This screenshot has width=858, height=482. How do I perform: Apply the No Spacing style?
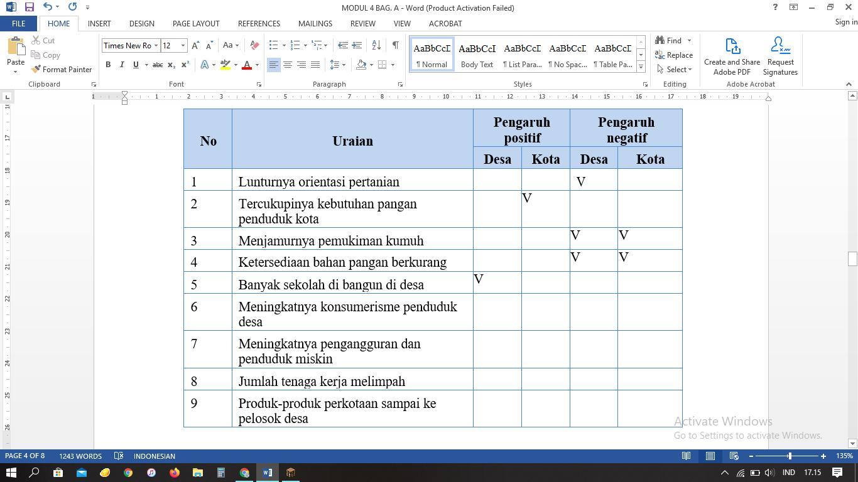click(567, 55)
